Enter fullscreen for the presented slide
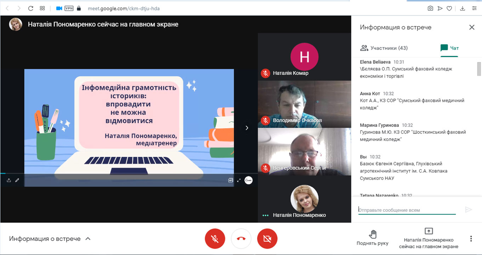 239,180
